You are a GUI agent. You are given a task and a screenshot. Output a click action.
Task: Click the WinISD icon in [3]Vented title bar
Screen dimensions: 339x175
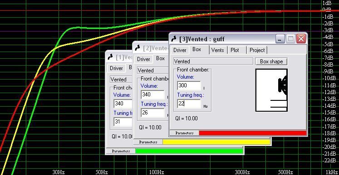click(x=174, y=39)
